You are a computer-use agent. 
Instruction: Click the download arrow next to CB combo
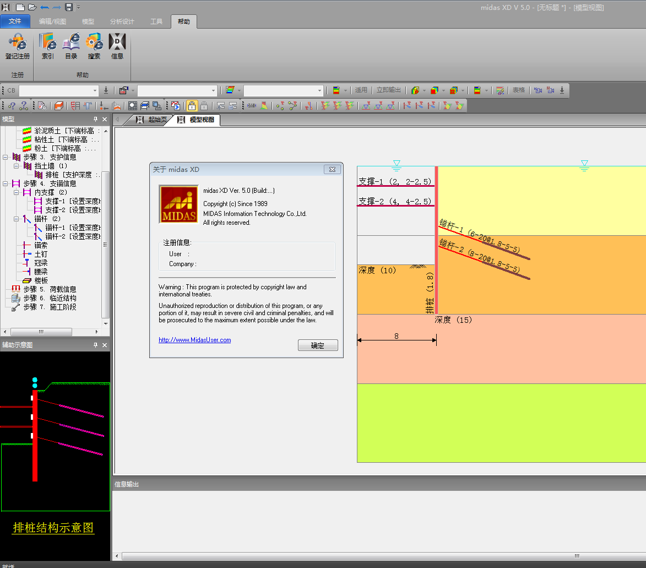(106, 90)
